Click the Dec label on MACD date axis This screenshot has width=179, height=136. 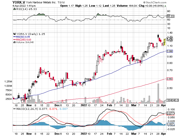pos(57,134)
